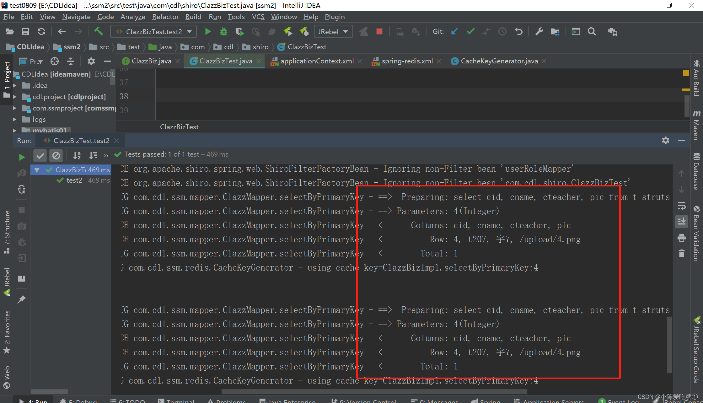This screenshot has width=703, height=403.
Task: Click the Debug bug icon
Action: click(223, 32)
